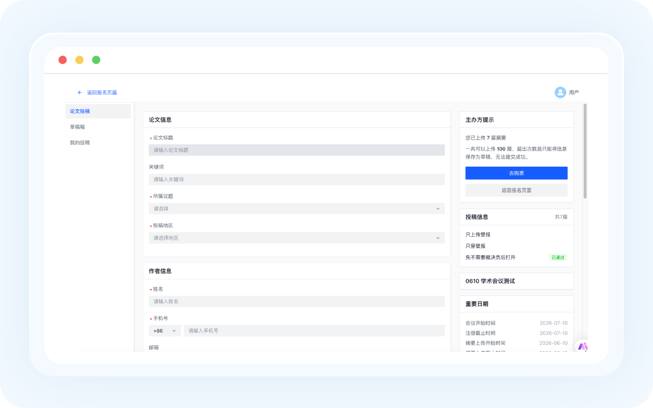Screen dimensions: 653x408
Task: Click the 摘要上传开始时间 date row
Action: pyautogui.click(x=516, y=343)
